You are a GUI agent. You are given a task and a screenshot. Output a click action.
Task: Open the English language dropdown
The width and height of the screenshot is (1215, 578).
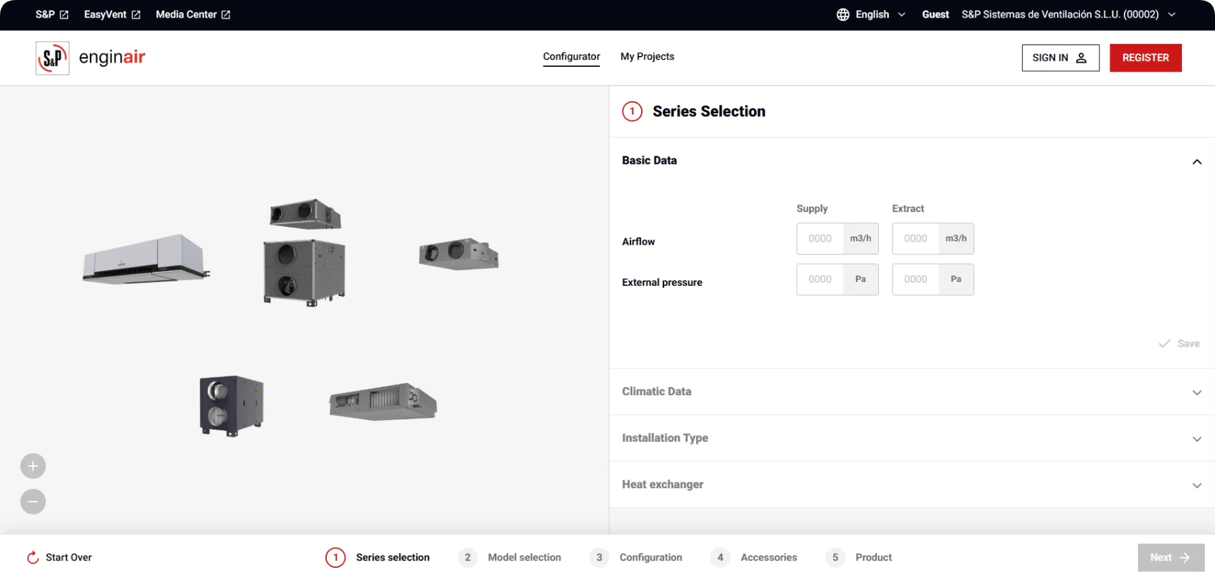[x=871, y=15]
